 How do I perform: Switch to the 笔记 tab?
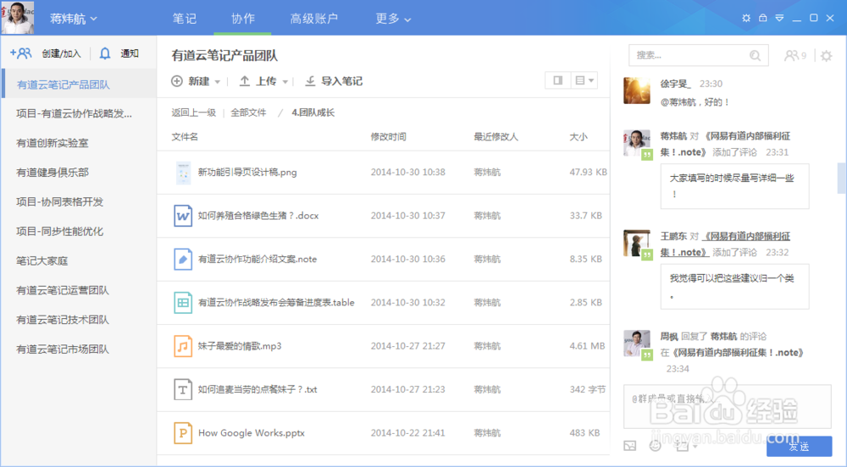click(x=184, y=19)
